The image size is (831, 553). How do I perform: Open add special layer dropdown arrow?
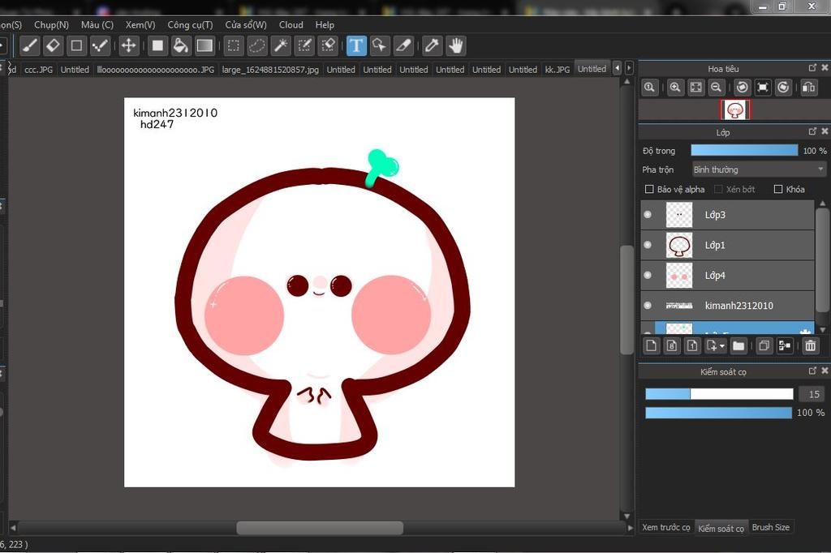point(721,346)
